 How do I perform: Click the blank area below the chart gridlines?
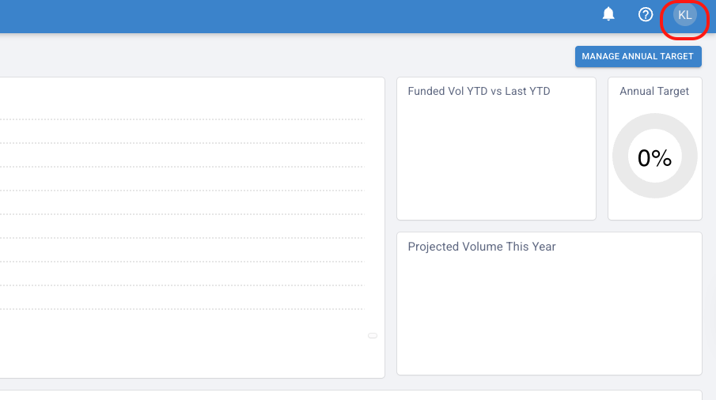pos(182,348)
